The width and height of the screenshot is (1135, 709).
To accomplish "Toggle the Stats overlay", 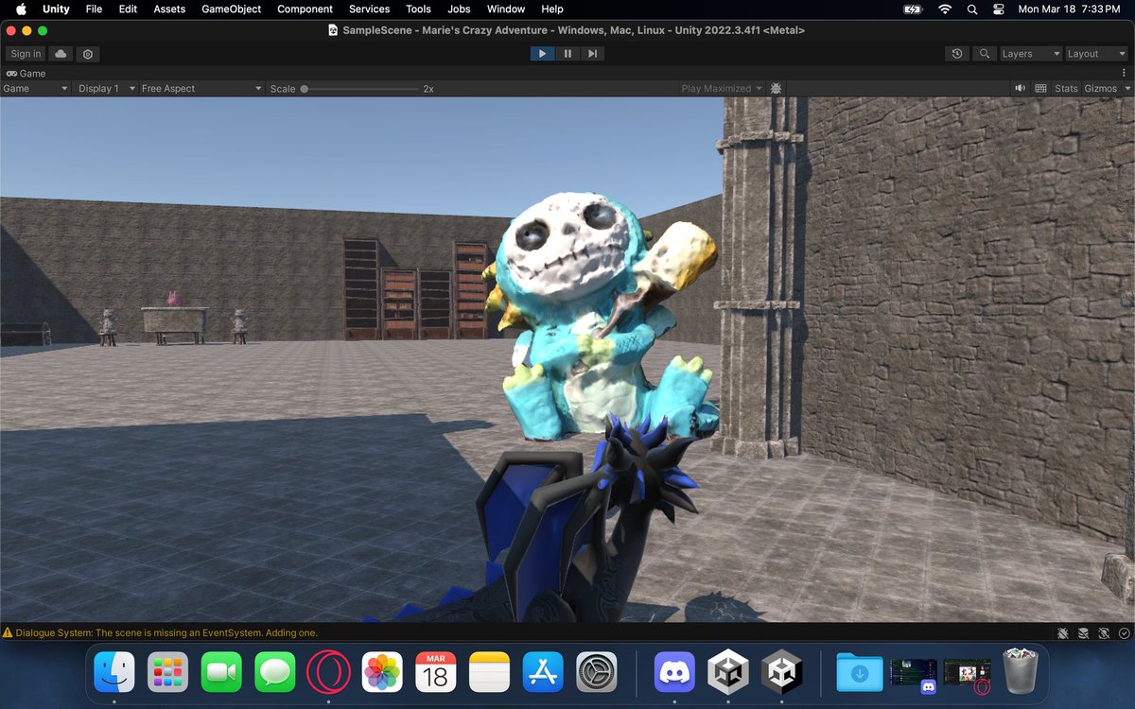I will click(1066, 88).
